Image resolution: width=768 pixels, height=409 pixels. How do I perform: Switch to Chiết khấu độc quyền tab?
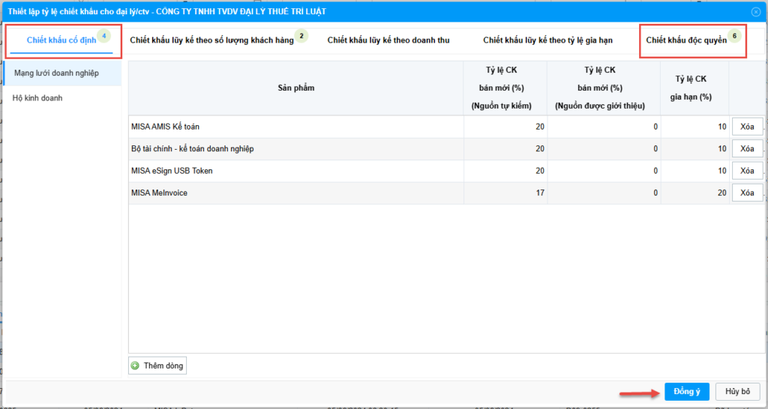point(686,40)
